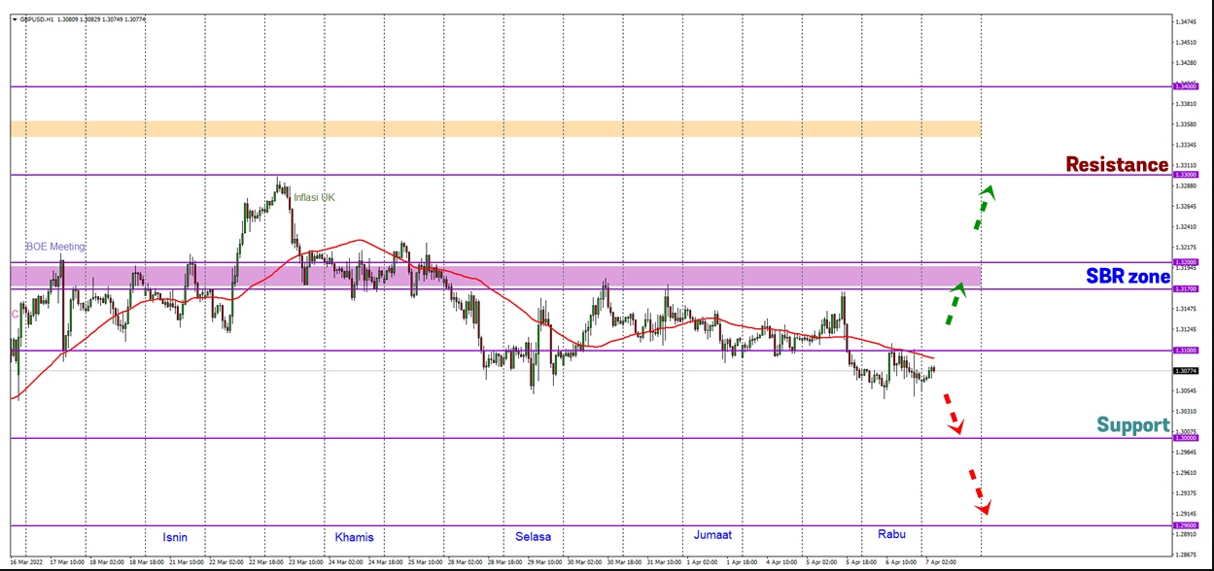Image resolution: width=1214 pixels, height=571 pixels.
Task: Click the 1.34000 price level tag
Action: 1186,86
